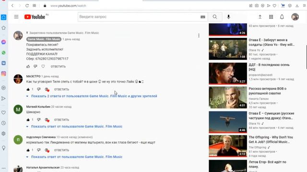307x172 pixels.
Task: Toggle like on Матвей Колыбин's comment
Action: (28, 120)
